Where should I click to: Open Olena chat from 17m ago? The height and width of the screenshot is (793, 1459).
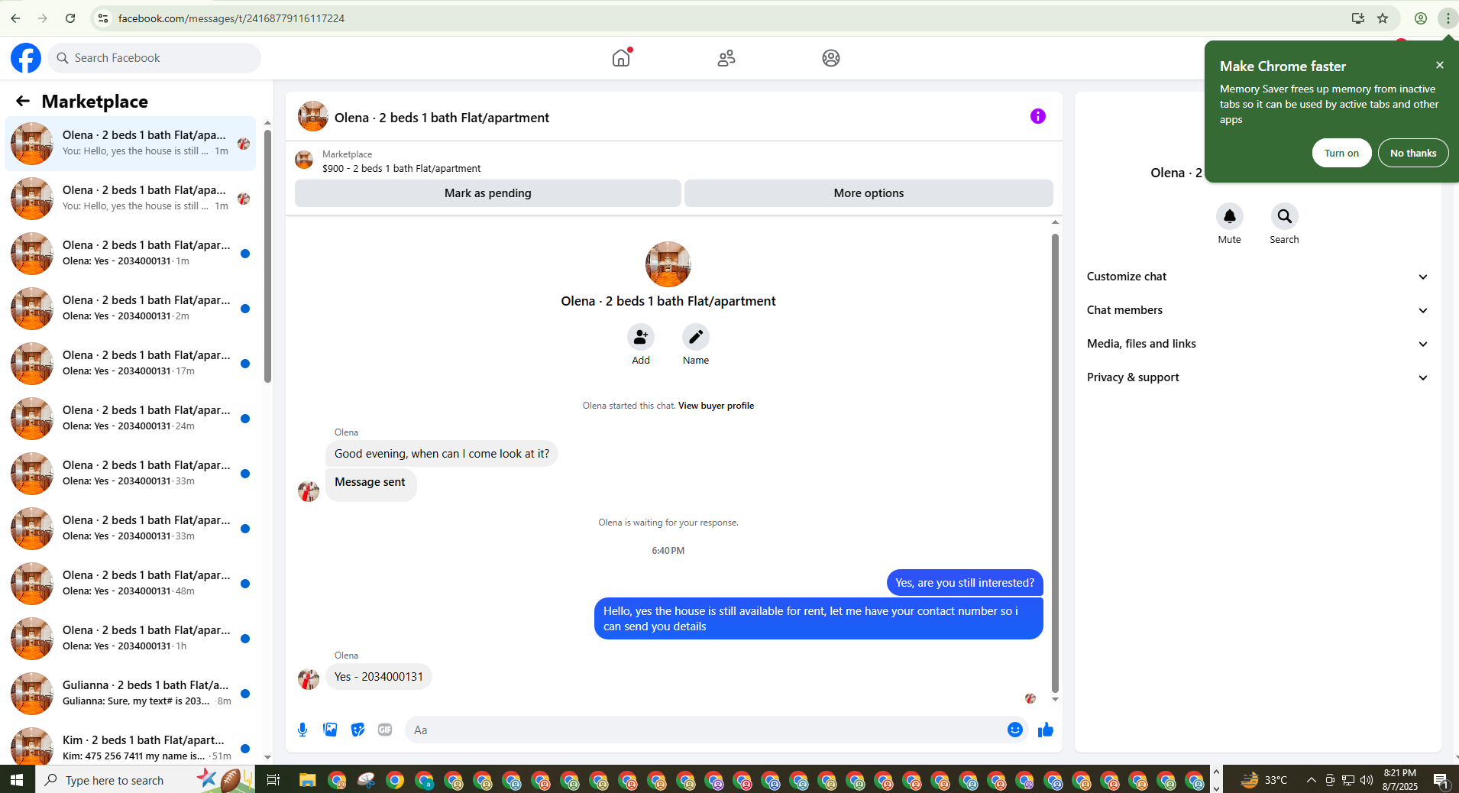coord(131,364)
